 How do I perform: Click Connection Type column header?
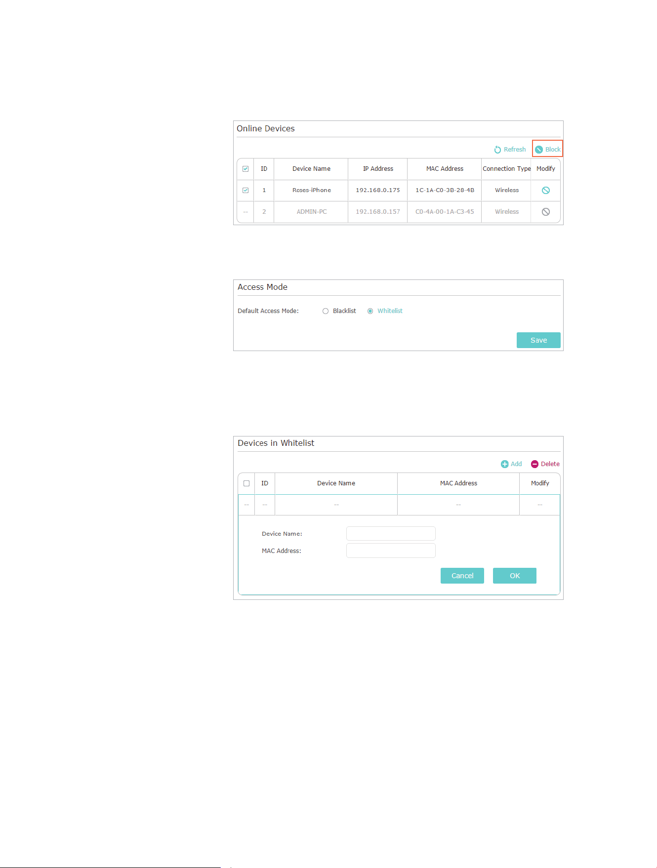[506, 169]
